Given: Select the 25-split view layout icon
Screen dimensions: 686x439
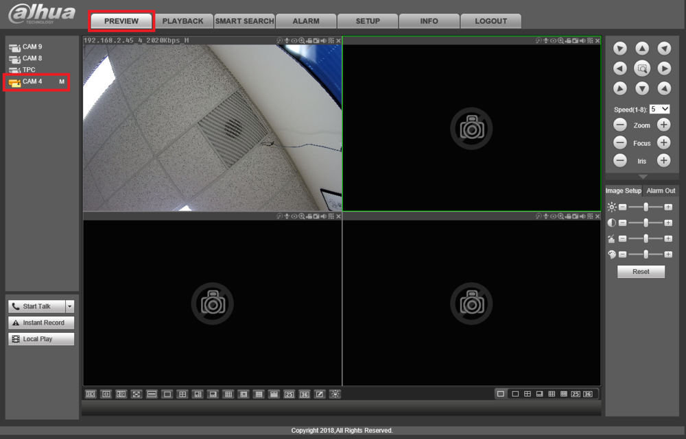Looking at the screenshot, I should tap(289, 394).
